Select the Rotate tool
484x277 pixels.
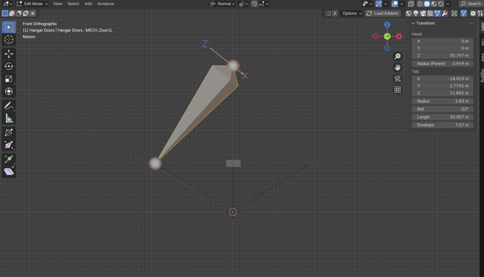(x=9, y=66)
